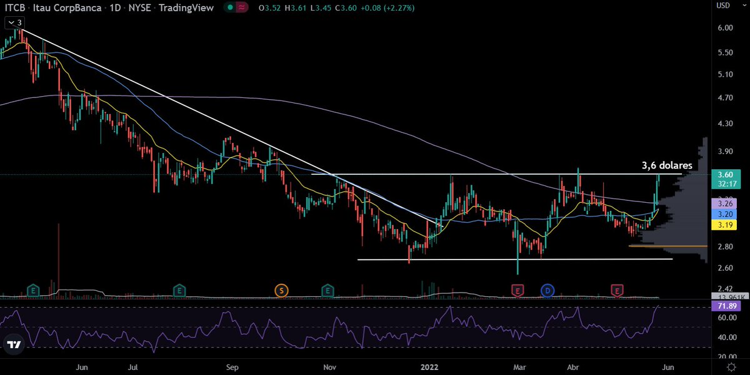Click the '5.50' price axis label
Viewport: 750px width, 375px height.
pyautogui.click(x=725, y=53)
